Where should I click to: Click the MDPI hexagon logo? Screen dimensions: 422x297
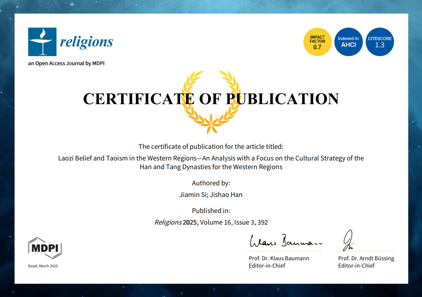tap(45, 248)
